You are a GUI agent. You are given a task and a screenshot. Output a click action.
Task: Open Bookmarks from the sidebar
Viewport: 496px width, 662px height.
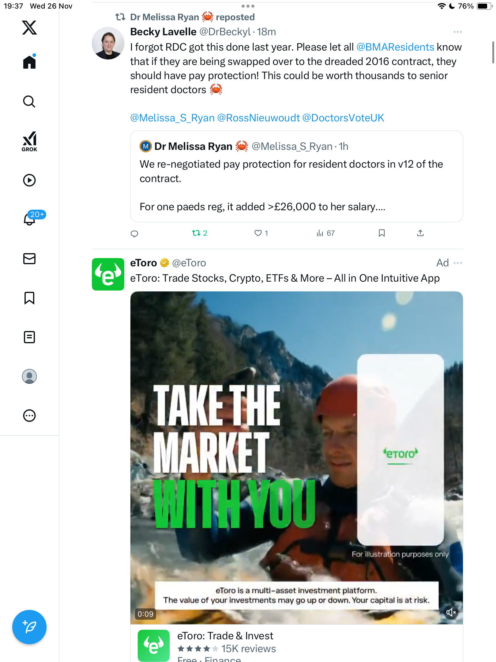pyautogui.click(x=29, y=298)
